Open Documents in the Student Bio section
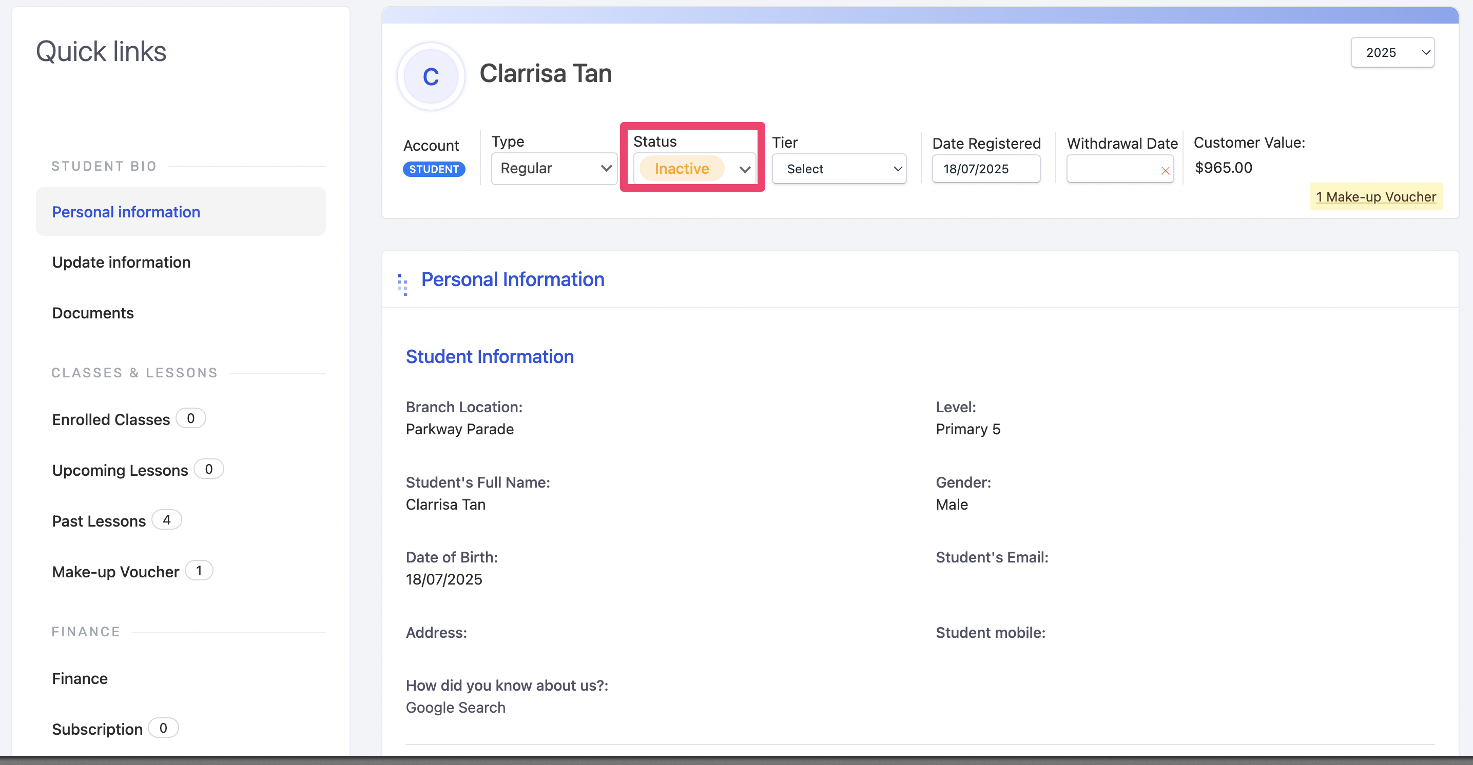The image size is (1473, 765). pos(92,313)
